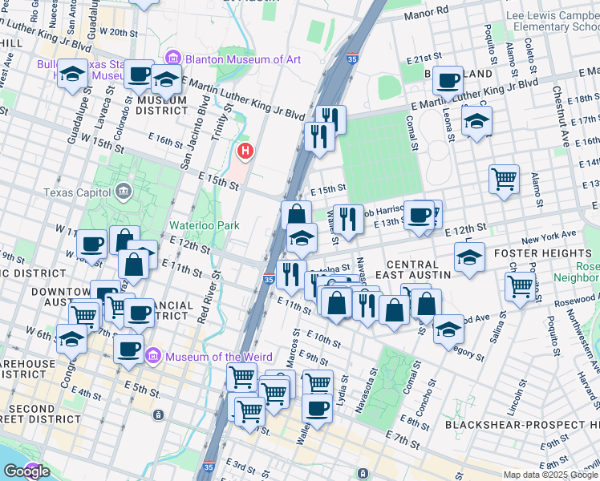Select shopping cart marker near Alamo St

pos(504,180)
